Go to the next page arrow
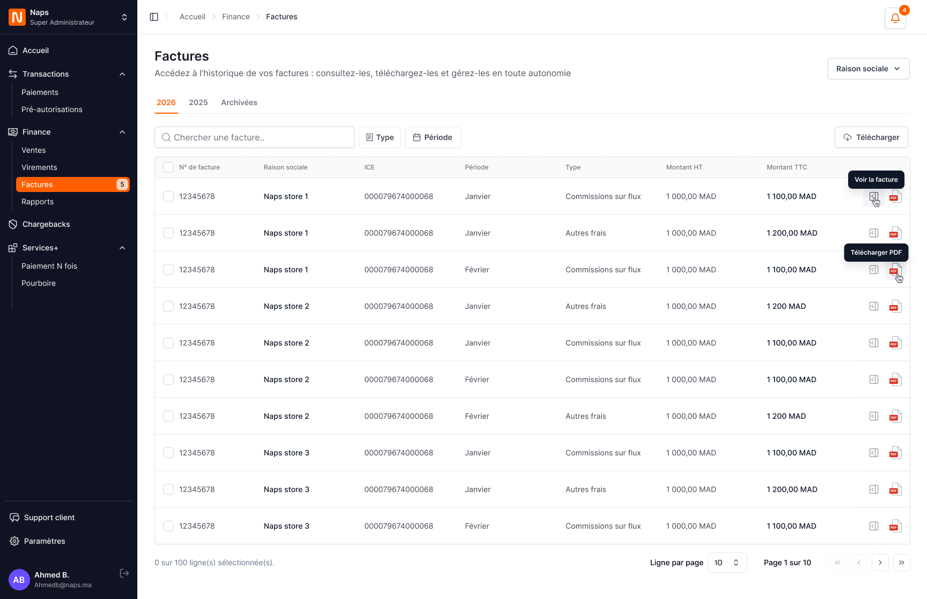 click(x=880, y=563)
